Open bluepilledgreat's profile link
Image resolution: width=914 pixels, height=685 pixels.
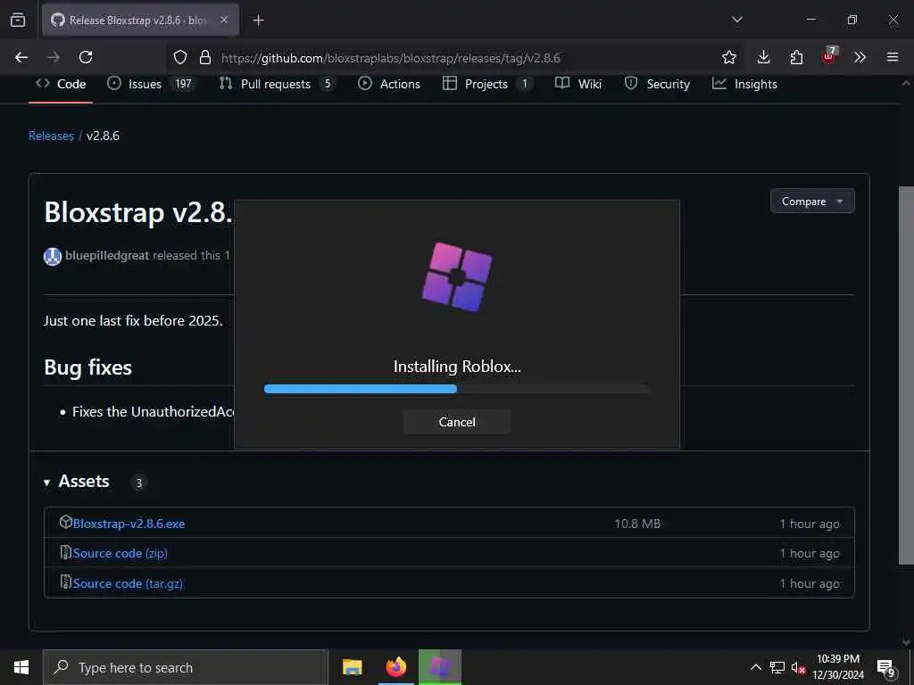tap(107, 255)
